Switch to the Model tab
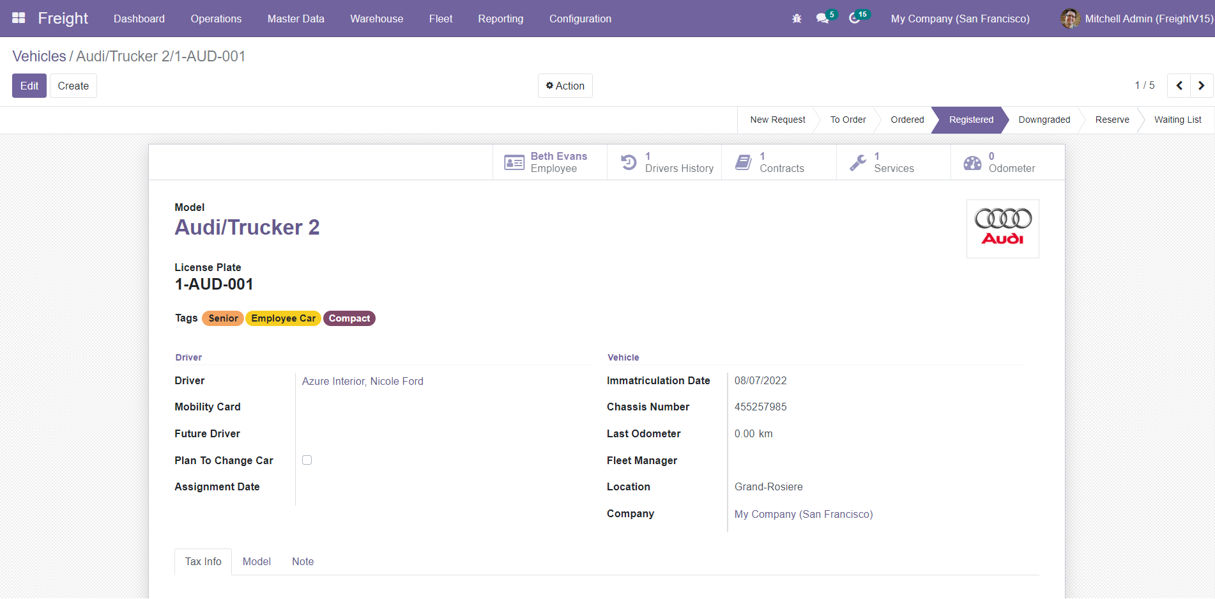The width and height of the screenshot is (1215, 599). [x=256, y=561]
